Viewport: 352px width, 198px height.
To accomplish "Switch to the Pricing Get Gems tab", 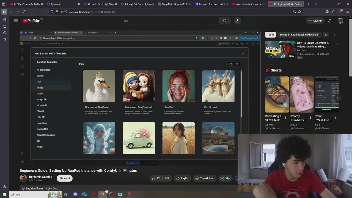I will (138, 4).
